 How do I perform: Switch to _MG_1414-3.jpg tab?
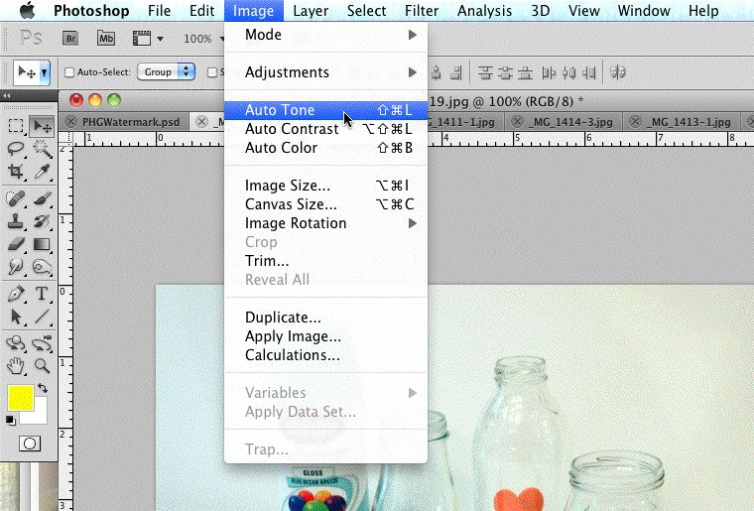point(571,122)
